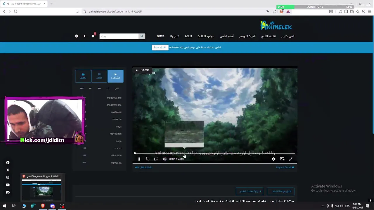The width and height of the screenshot is (374, 210).
Task: Click the Brave window preview thumbnail
Action: [41, 190]
